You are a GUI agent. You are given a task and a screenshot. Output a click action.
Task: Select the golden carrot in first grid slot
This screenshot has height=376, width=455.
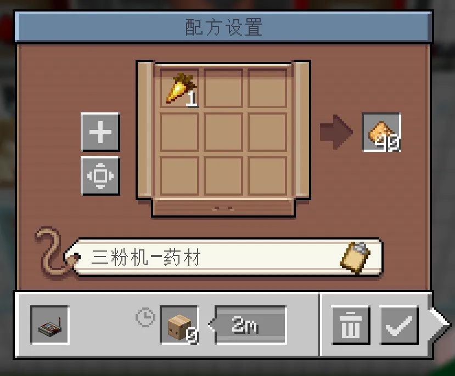pos(179,88)
